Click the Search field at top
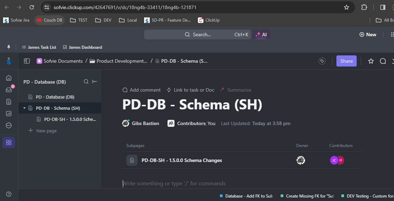Viewport: 394px width, 201px height. [x=197, y=34]
